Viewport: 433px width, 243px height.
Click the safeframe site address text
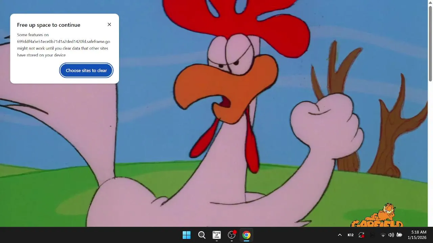click(64, 42)
